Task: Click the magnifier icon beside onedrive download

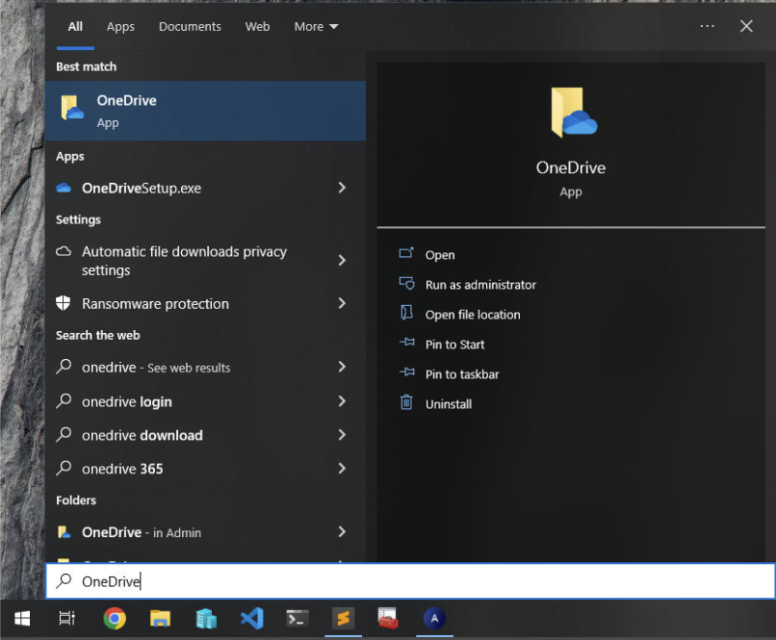Action: click(64, 435)
